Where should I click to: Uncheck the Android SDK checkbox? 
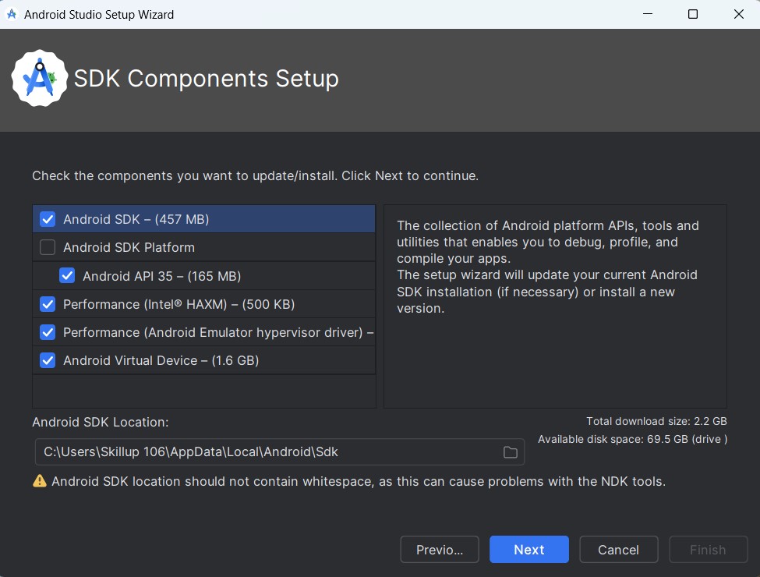47,219
